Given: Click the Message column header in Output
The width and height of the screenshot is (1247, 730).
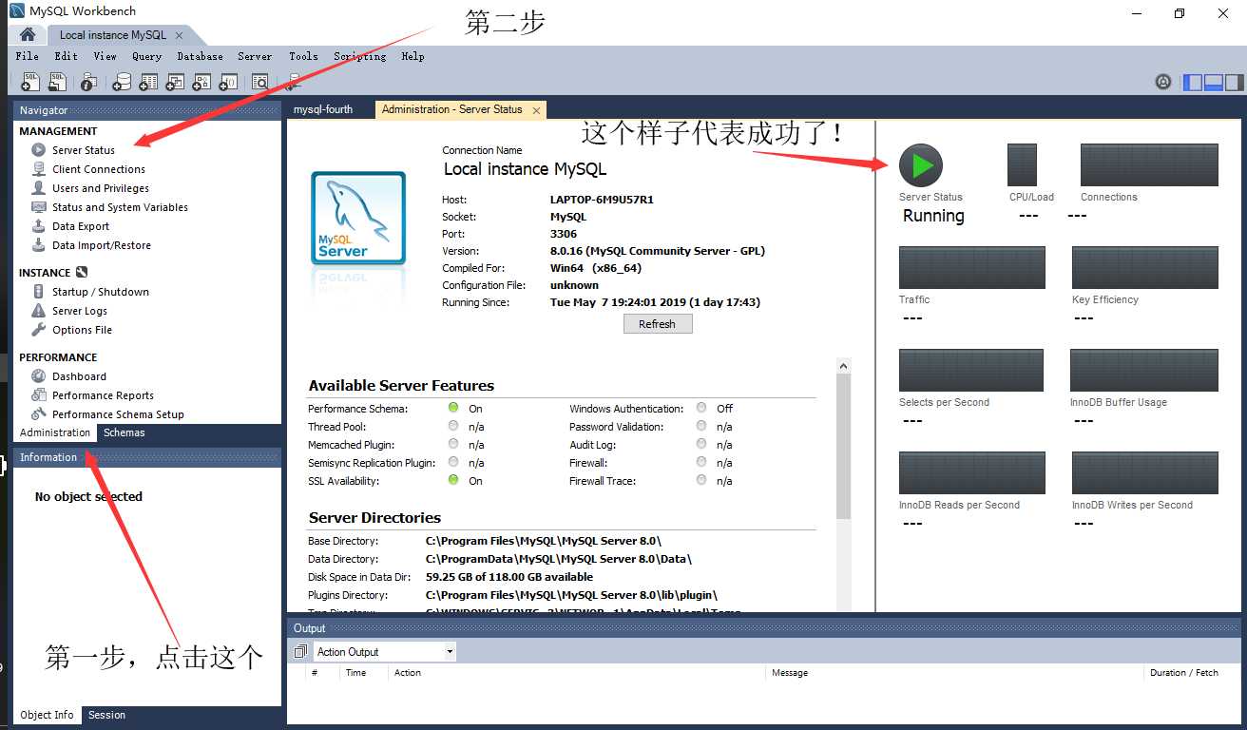Looking at the screenshot, I should point(790,673).
